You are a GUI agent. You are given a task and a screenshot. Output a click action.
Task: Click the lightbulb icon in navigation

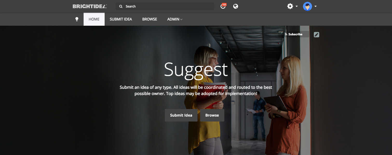click(x=77, y=19)
